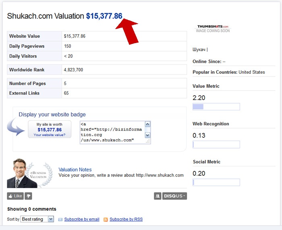Click the blue $15,377.86 valuation heading
This screenshot has width=282, height=230.
(104, 16)
